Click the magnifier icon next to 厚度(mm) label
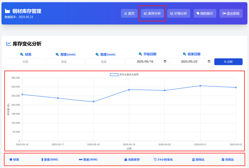 coord(57,55)
